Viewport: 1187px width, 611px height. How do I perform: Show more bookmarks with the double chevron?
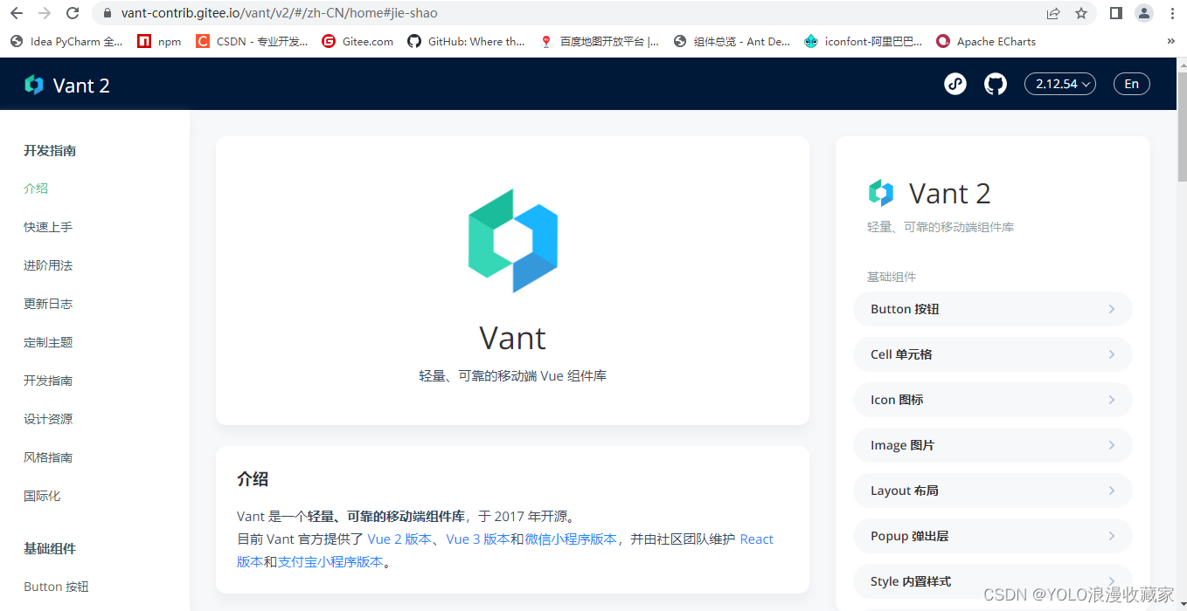(1171, 41)
